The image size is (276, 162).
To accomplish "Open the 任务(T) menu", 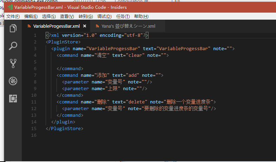I will click(123, 16).
